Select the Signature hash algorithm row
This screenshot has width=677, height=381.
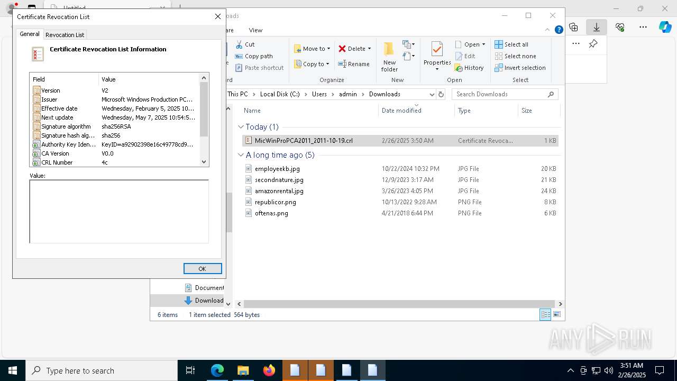click(114, 135)
